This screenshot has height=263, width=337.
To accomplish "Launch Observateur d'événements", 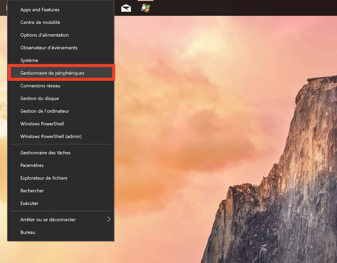I will [61, 48].
